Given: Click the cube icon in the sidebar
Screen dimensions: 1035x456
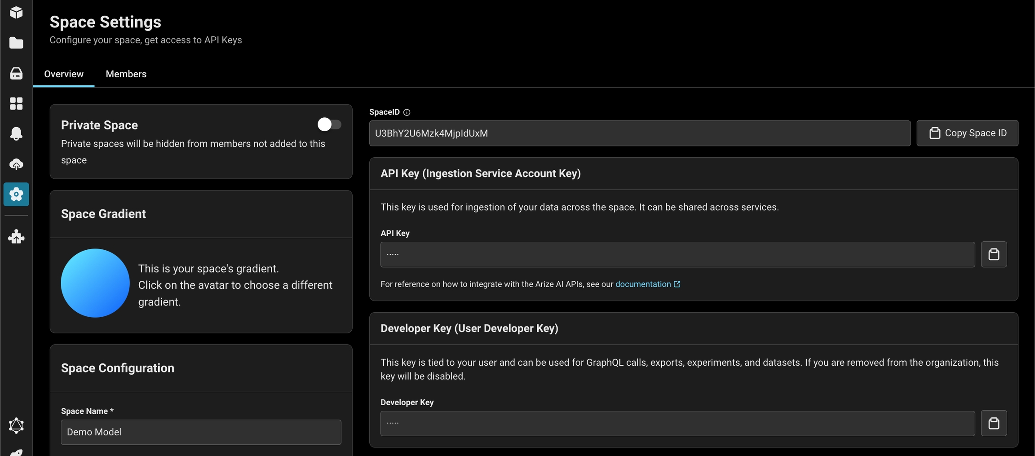Looking at the screenshot, I should 16,13.
